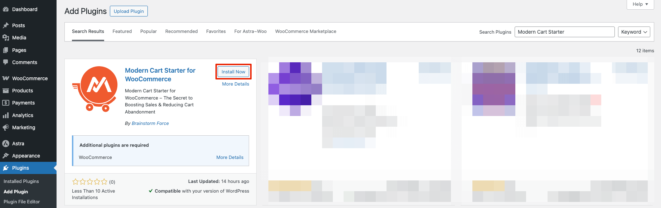
Task: Click the plugin description about boosting sales
Action: pyautogui.click(x=159, y=101)
